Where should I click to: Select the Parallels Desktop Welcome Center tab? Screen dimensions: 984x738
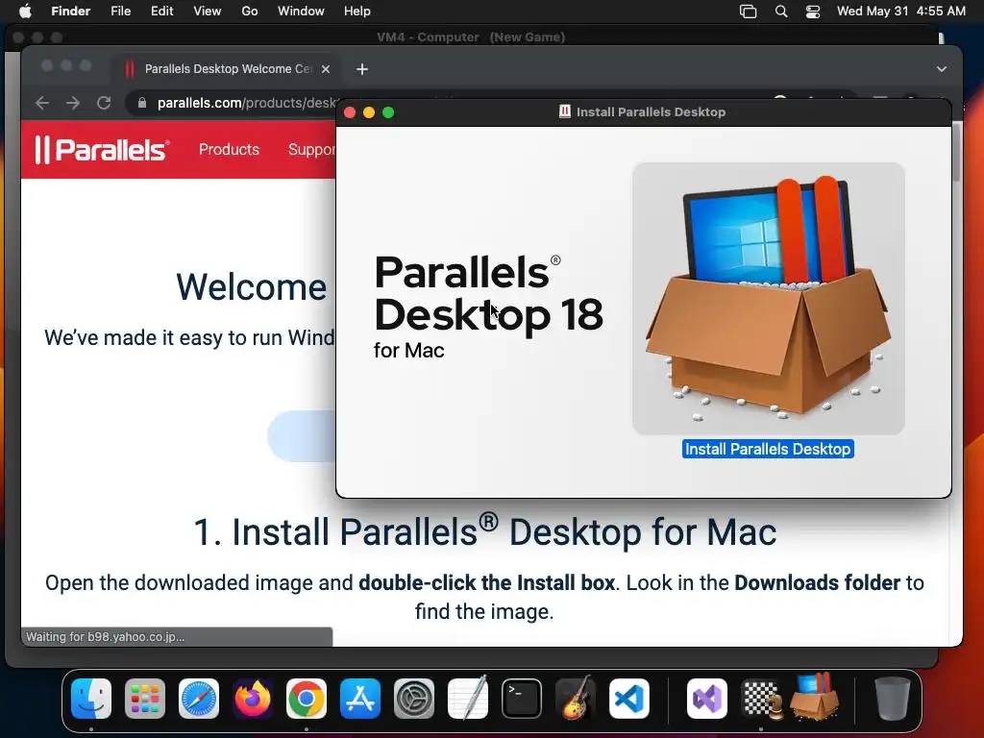click(227, 69)
